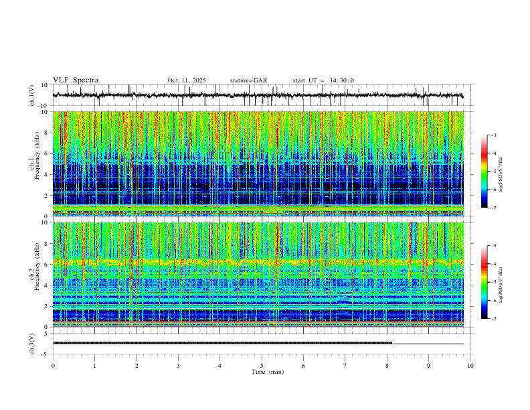Click the "ch.1(V)" waveform axis label
The height and width of the screenshot is (410, 530).
pyautogui.click(x=32, y=95)
